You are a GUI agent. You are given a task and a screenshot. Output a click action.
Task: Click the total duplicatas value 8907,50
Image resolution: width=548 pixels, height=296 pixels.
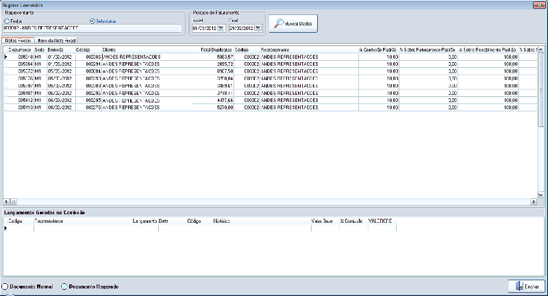tap(225, 71)
